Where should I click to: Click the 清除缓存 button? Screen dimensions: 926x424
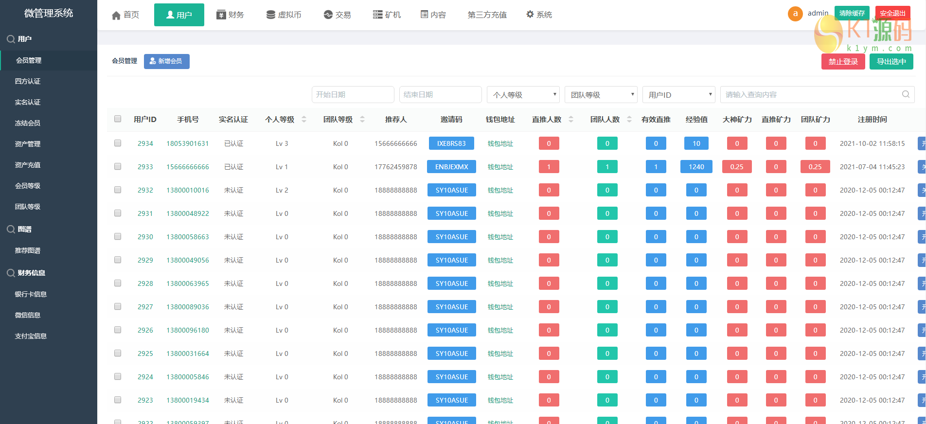click(852, 13)
